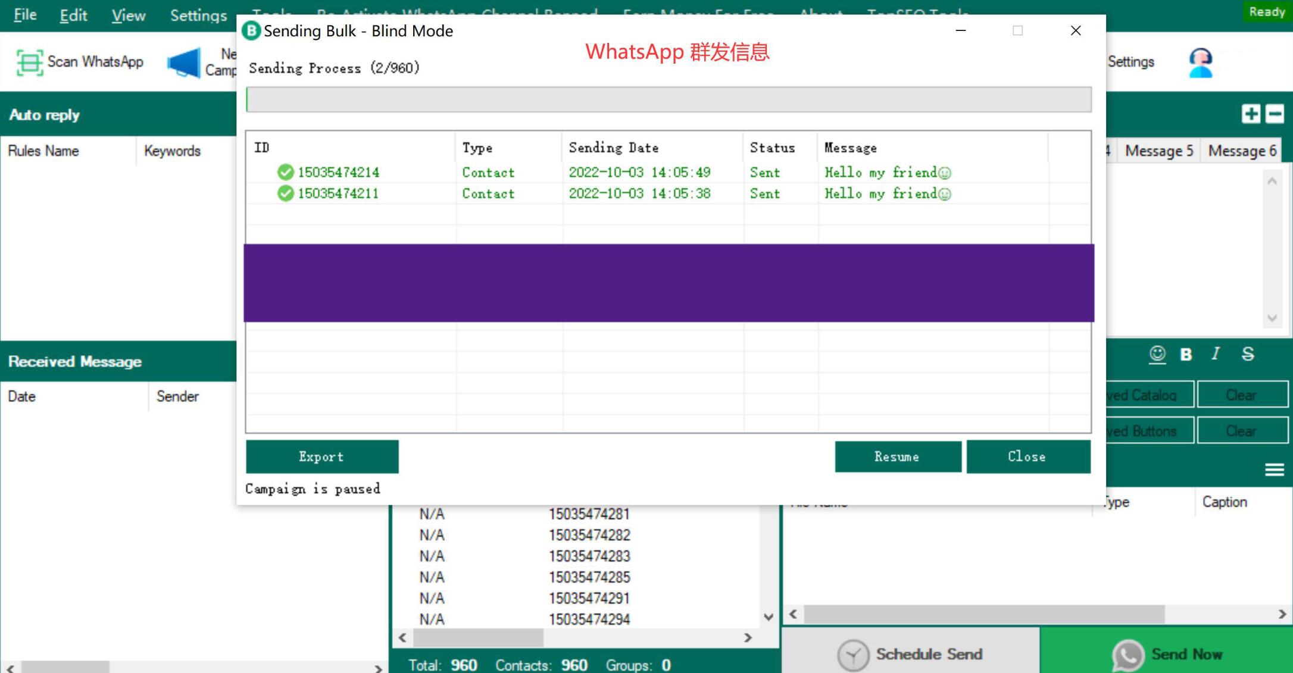Click the support headset user icon
Image resolution: width=1293 pixels, height=673 pixels.
click(1200, 62)
